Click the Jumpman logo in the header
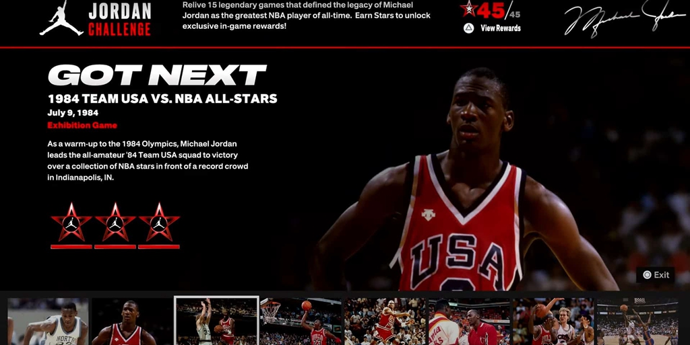 [61, 19]
